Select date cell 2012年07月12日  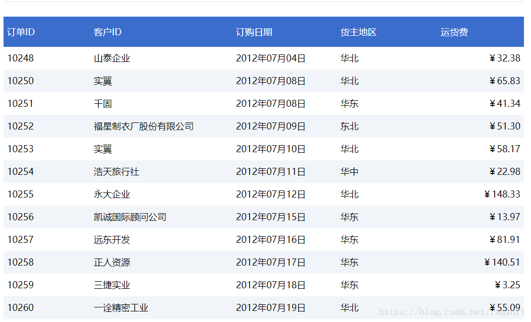[x=271, y=194]
